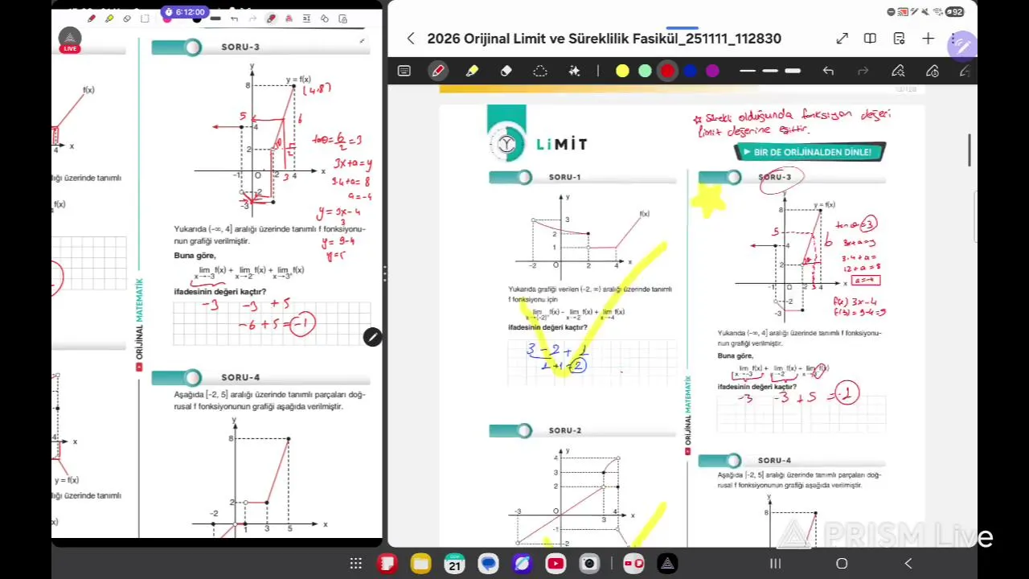1029x579 pixels.
Task: Tap the home navigation button
Action: tap(842, 564)
